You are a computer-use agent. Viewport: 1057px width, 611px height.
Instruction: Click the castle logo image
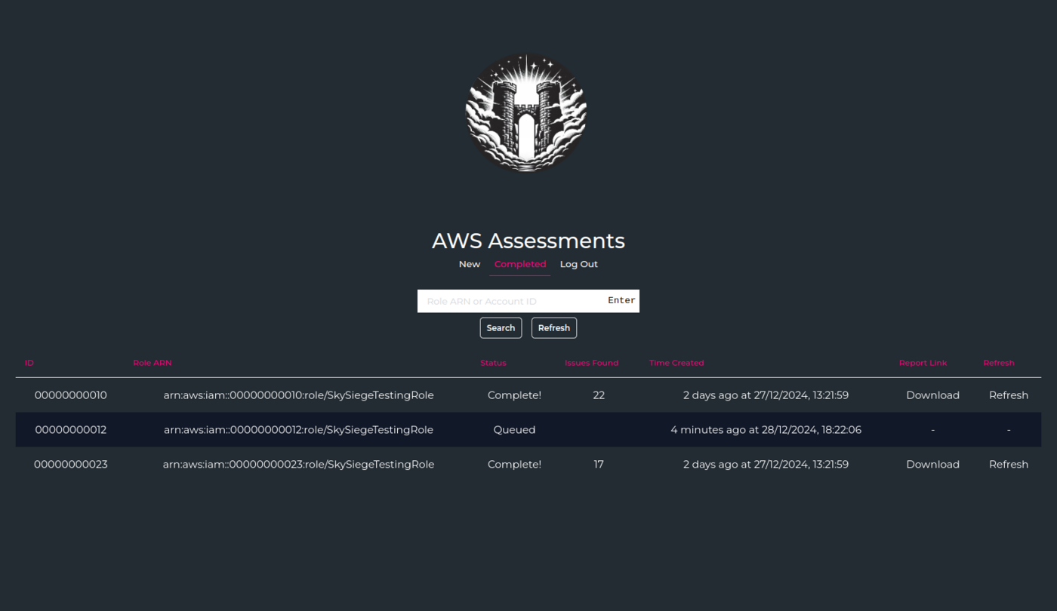(x=526, y=113)
